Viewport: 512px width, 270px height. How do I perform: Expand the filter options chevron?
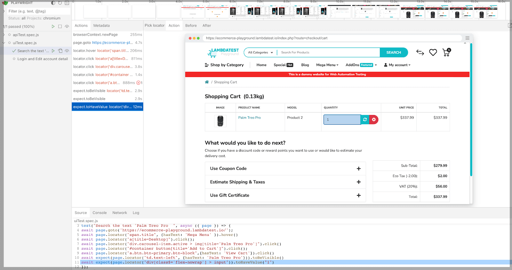[4, 11]
